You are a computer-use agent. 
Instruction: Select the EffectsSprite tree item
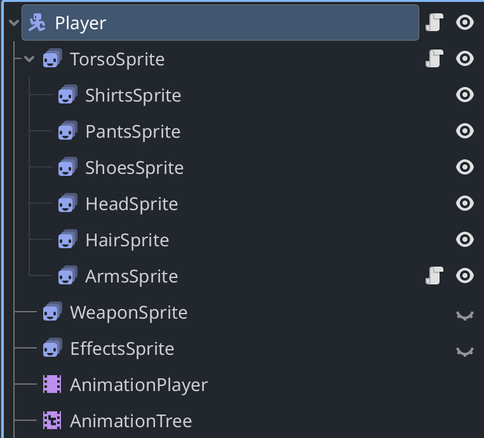pos(122,348)
